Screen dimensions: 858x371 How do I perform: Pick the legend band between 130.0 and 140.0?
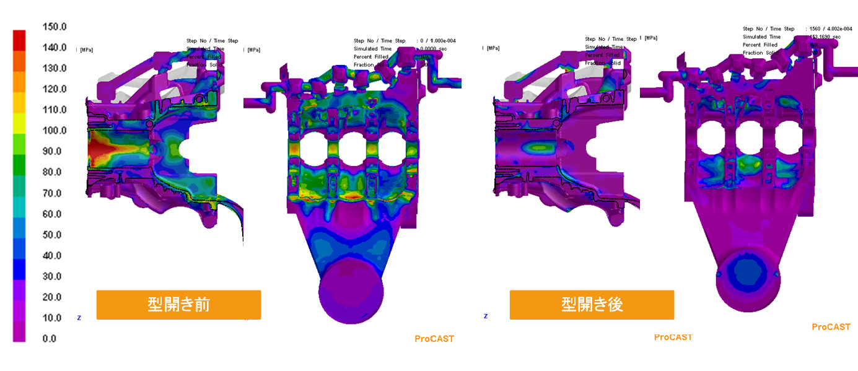(x=20, y=61)
